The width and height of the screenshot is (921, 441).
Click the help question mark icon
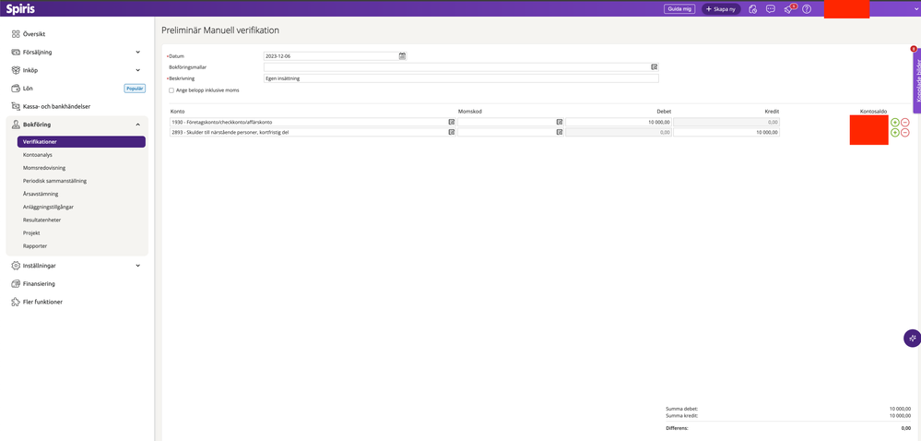point(807,9)
